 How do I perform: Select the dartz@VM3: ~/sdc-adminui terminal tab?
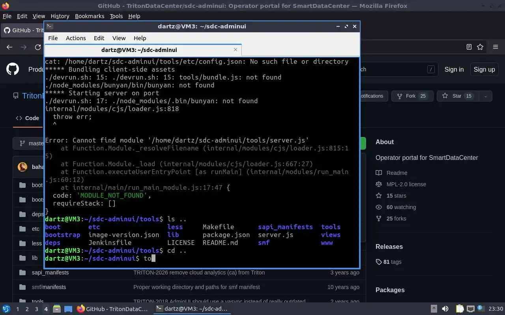tap(143, 50)
